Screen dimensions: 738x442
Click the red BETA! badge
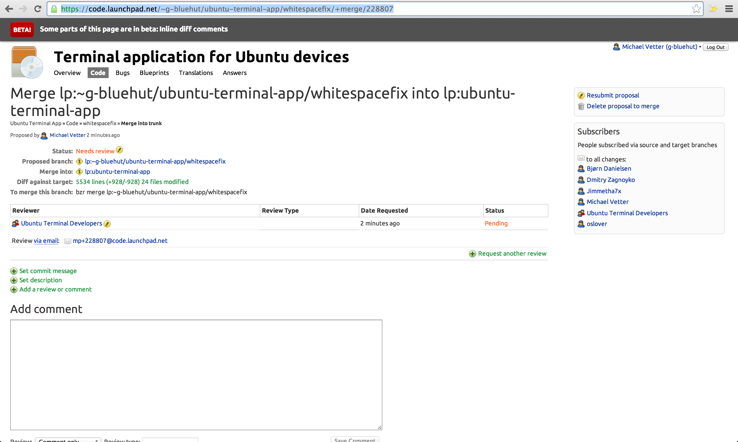22,30
